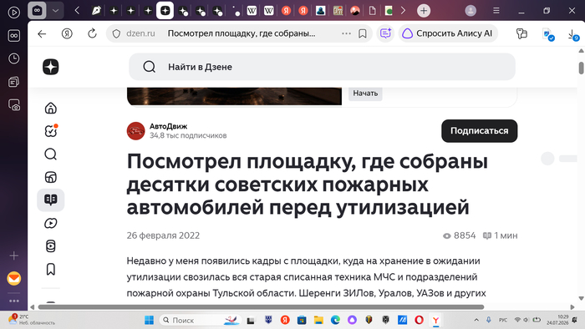Select the active Dzen article tab

165,10
